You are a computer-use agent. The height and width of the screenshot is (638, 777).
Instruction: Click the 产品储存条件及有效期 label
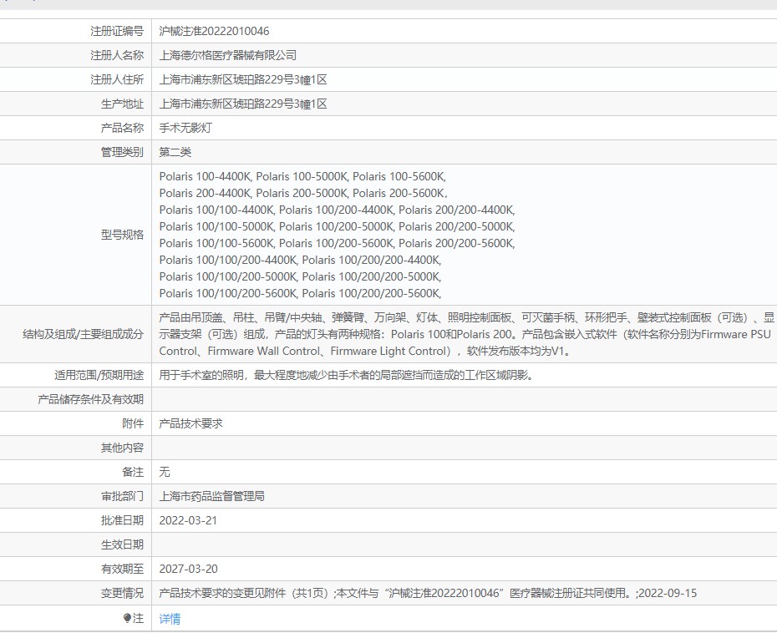[91, 400]
